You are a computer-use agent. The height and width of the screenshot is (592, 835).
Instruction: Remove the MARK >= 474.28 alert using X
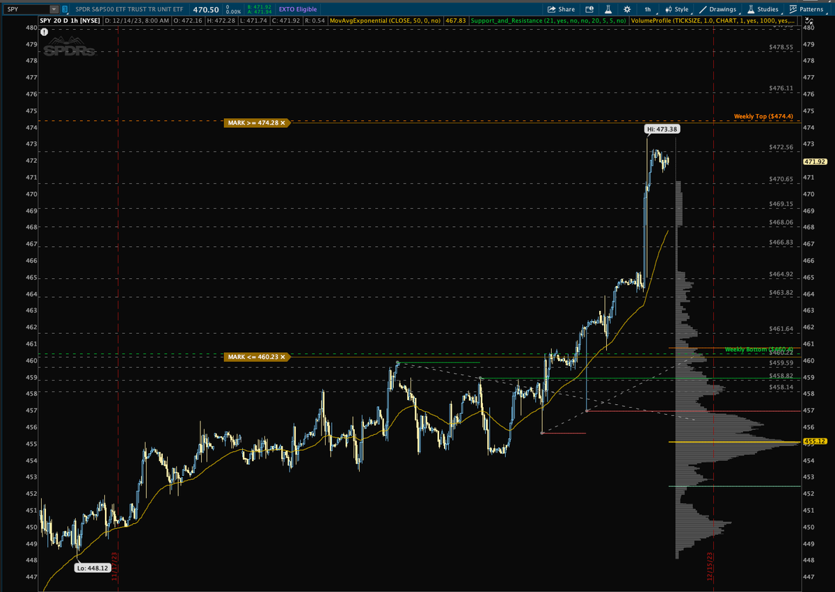283,122
